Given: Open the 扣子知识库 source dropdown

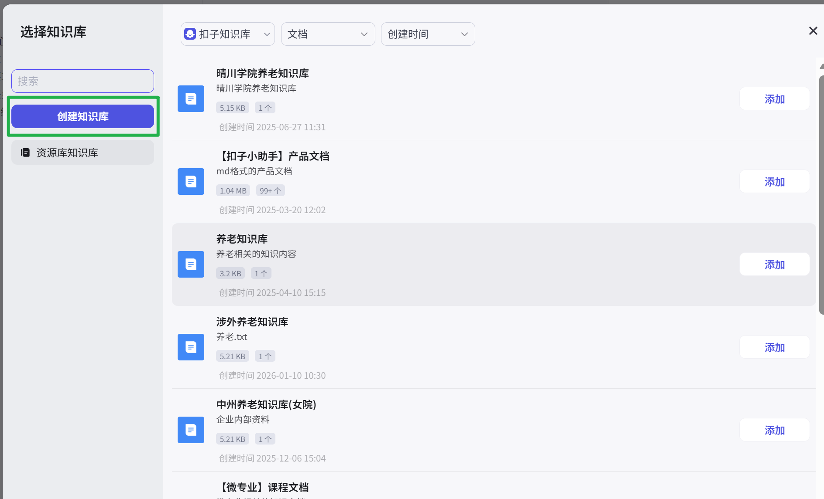Looking at the screenshot, I should (227, 34).
